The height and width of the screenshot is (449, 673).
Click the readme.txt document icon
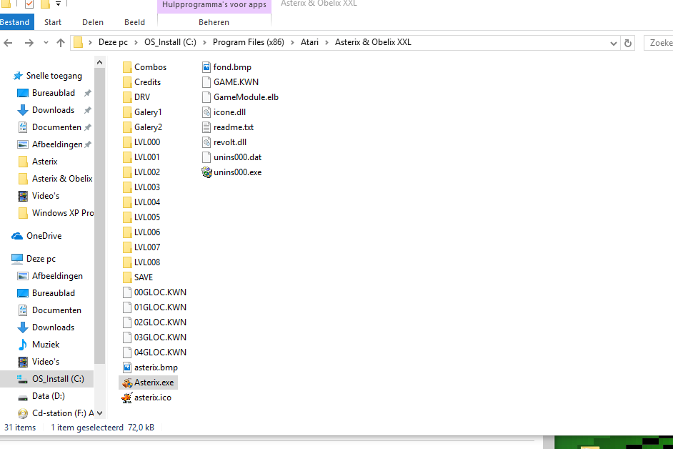tap(206, 127)
